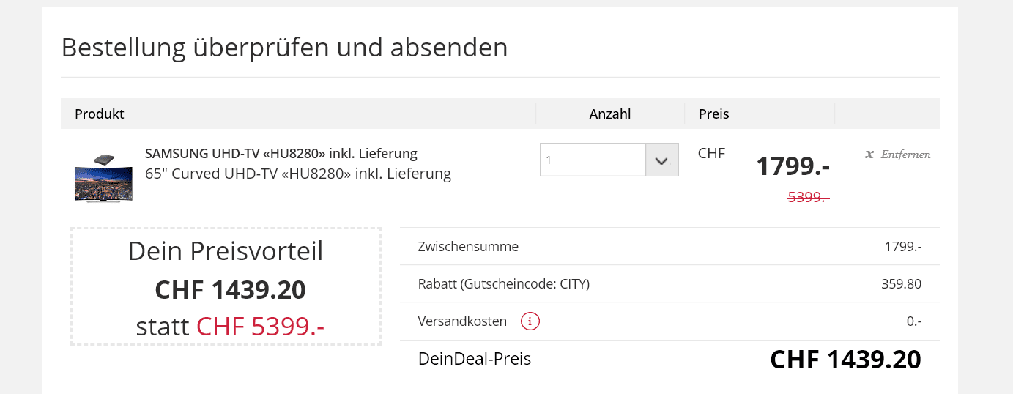Click the crossed-out 5399.- price under product
Image resolution: width=1013 pixels, height=394 pixels.
click(808, 197)
